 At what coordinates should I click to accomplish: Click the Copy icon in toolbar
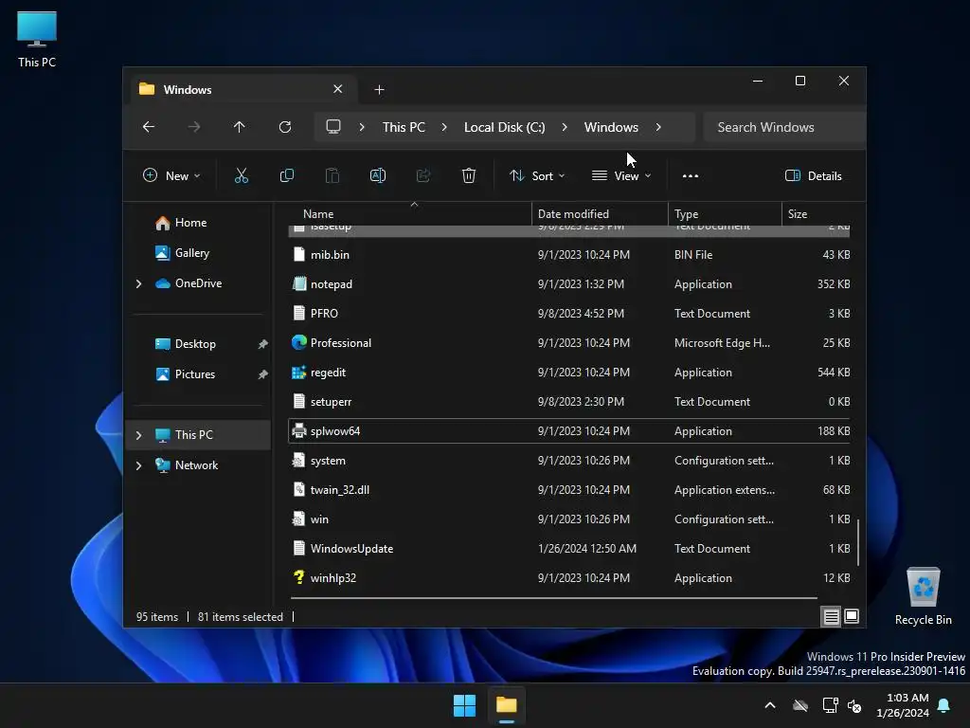[287, 175]
